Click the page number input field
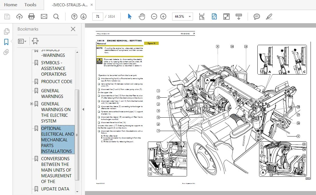The height and width of the screenshot is (195, 316). (x=98, y=17)
